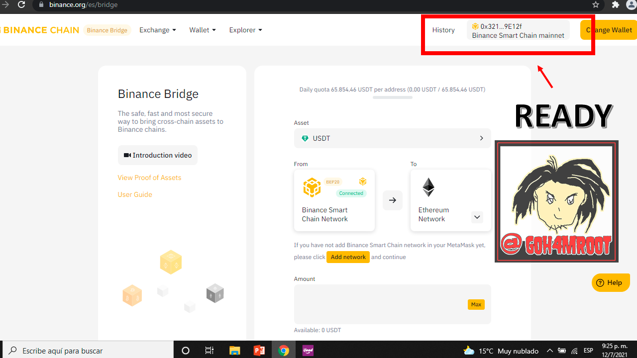Play the Introduction video

click(158, 155)
